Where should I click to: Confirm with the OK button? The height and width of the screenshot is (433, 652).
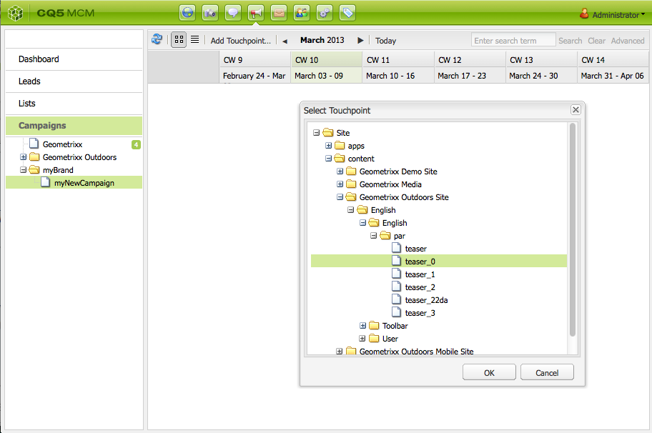pyautogui.click(x=489, y=372)
